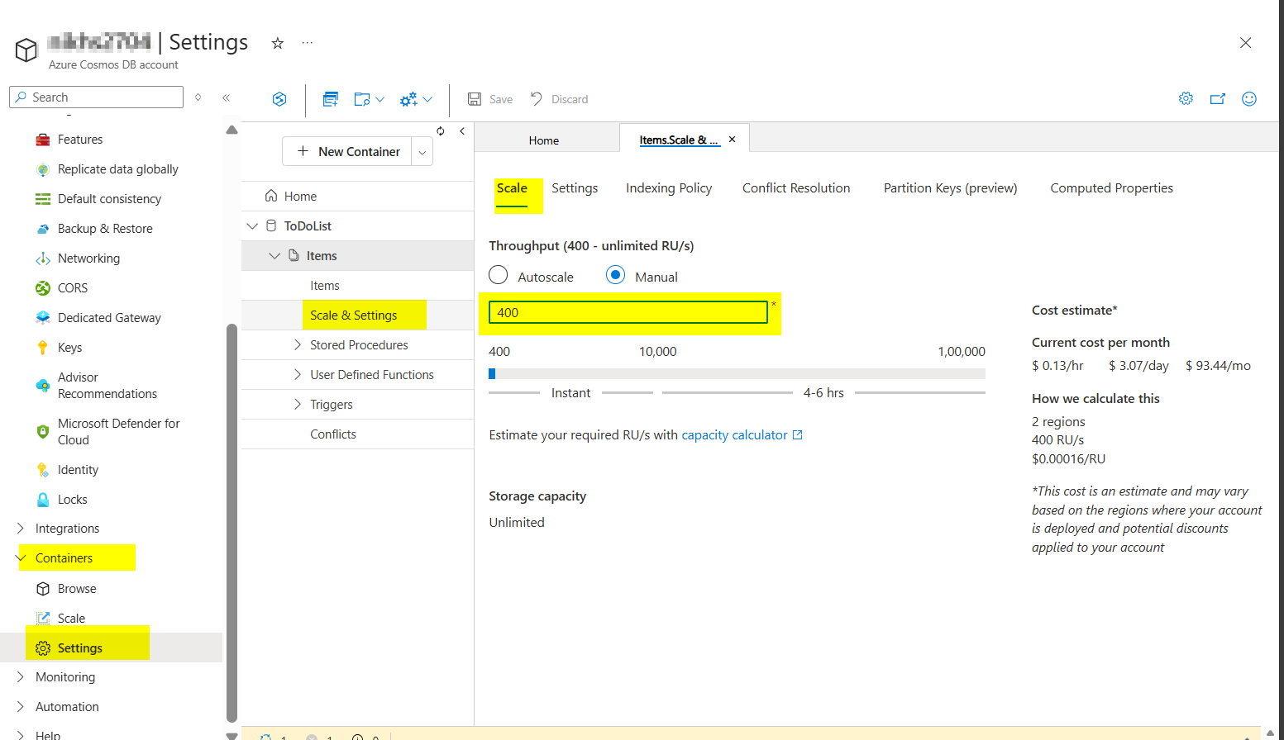Open Backup & Restore
1284x740 pixels.
pos(105,229)
